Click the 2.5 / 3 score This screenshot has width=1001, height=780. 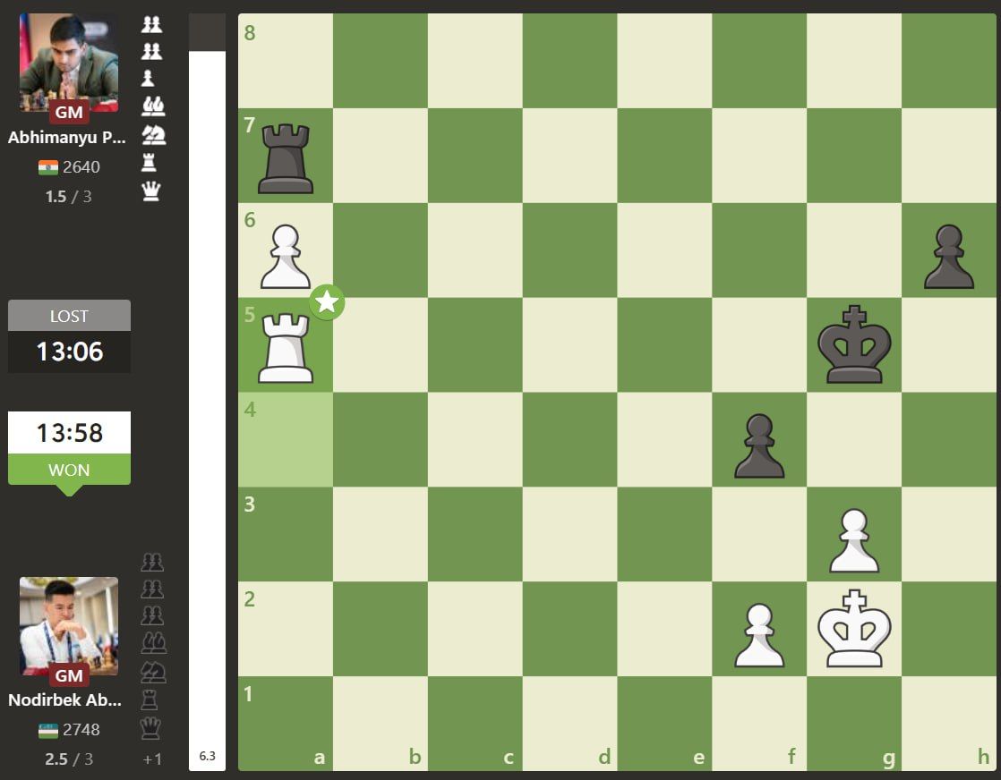coord(68,759)
